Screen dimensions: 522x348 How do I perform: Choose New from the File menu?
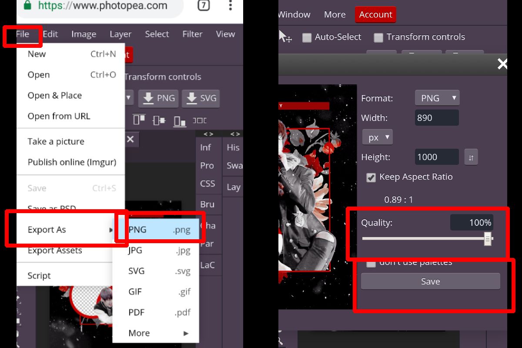click(x=70, y=54)
